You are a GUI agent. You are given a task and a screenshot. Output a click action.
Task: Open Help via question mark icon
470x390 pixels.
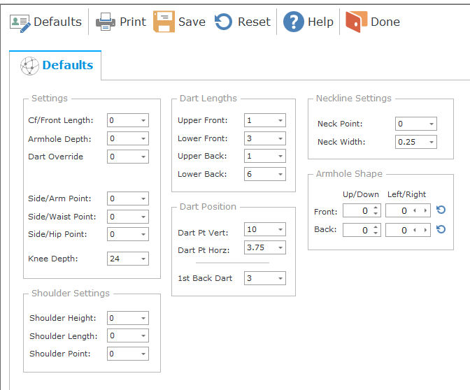click(293, 22)
